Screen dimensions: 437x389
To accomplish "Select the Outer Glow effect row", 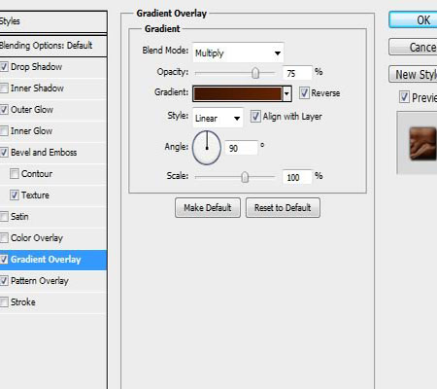I will coord(53,110).
